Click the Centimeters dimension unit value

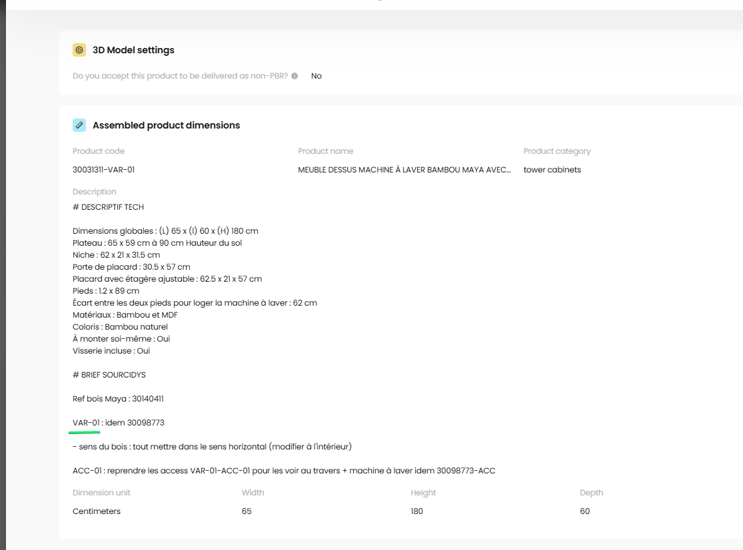coord(97,511)
